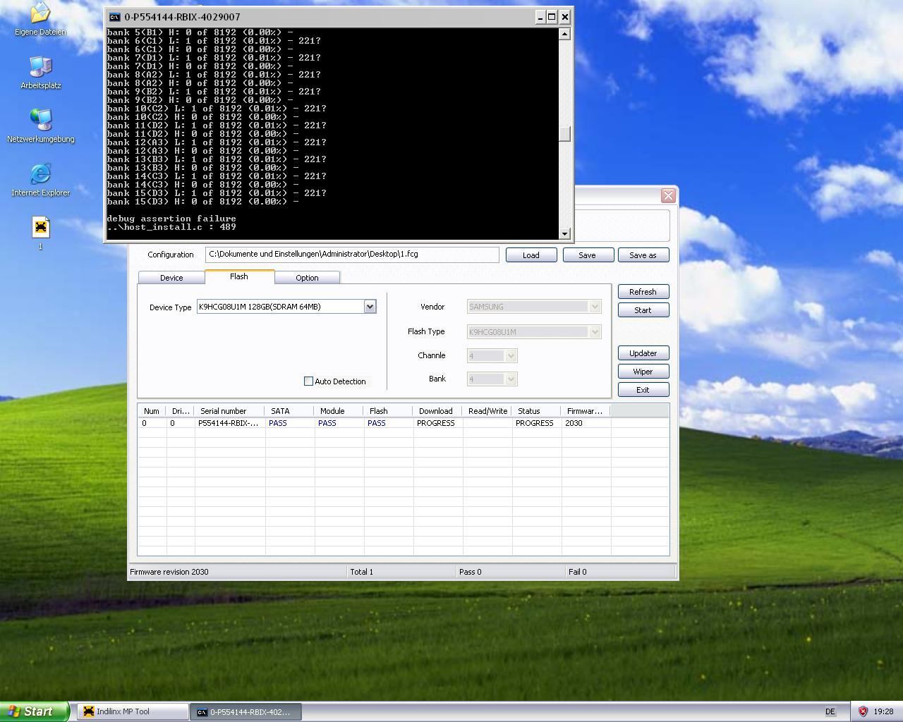Open the Flash Type K9HCG08U1M dropdown
This screenshot has width=903, height=722.
tap(595, 331)
